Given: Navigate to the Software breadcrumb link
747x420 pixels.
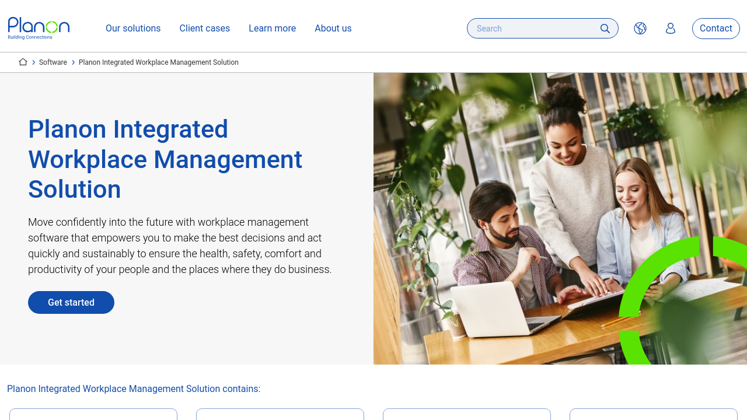Looking at the screenshot, I should click(x=53, y=62).
